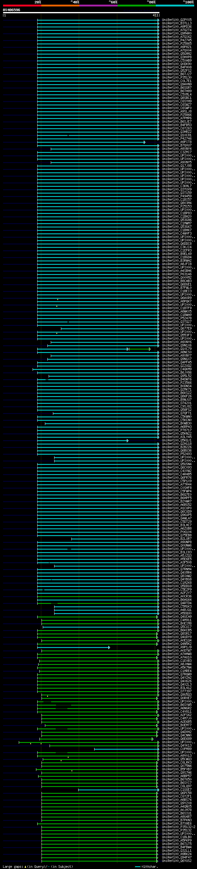Viewport: 197px width, 869px height.
Task: Click label UniRef100_C4R4B5
Action: click(177, 474)
